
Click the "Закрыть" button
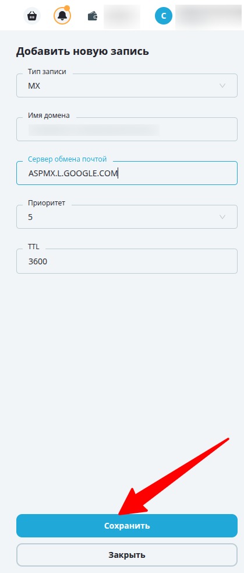127,555
